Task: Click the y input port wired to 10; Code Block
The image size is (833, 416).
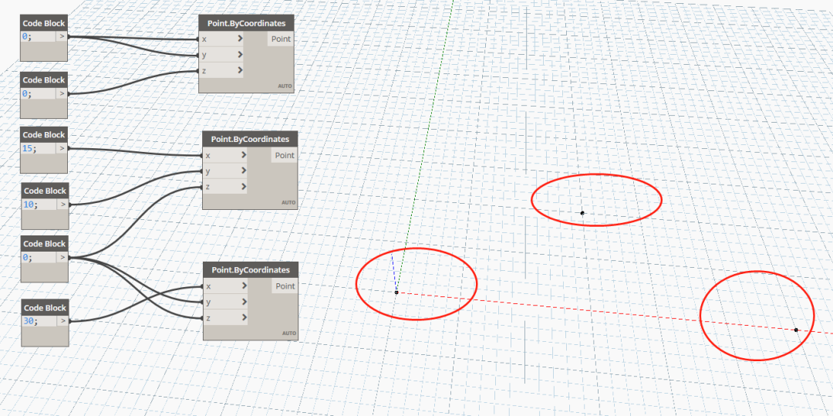Action: point(224,171)
